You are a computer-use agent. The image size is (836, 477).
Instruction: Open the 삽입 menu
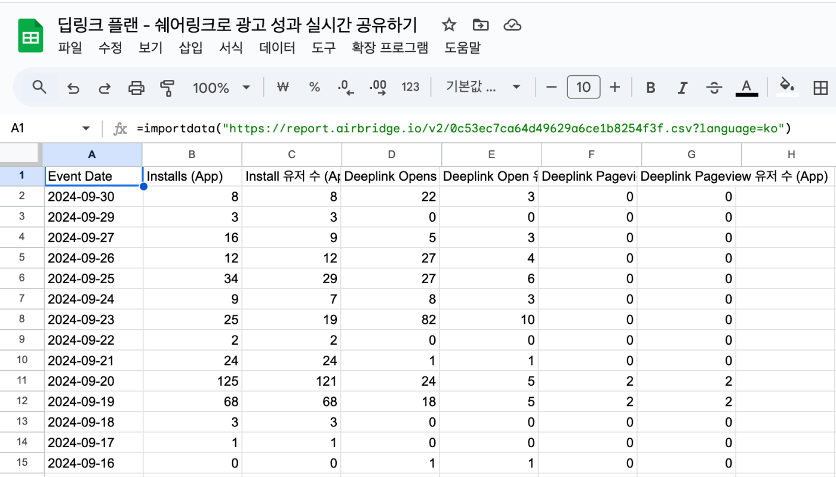(x=191, y=48)
